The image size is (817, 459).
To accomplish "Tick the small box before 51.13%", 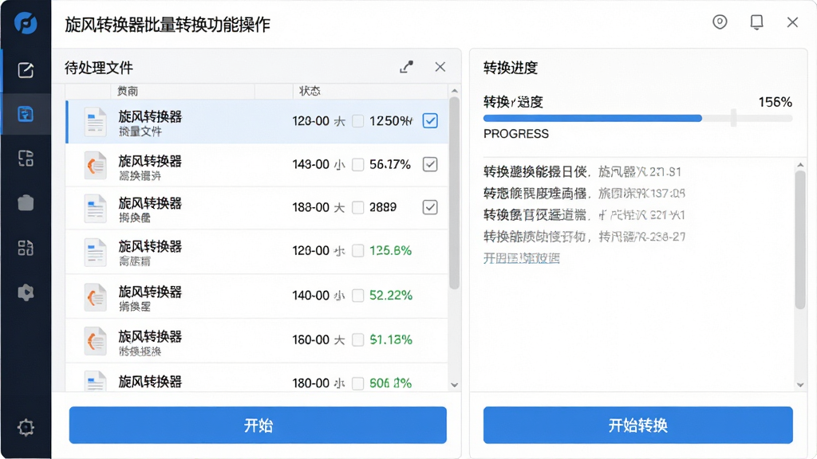I will click(358, 339).
